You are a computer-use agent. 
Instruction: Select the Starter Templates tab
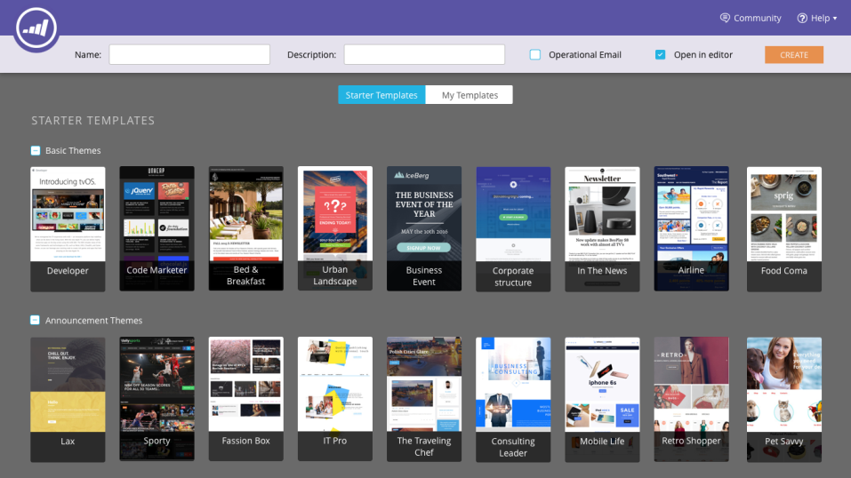pos(381,95)
